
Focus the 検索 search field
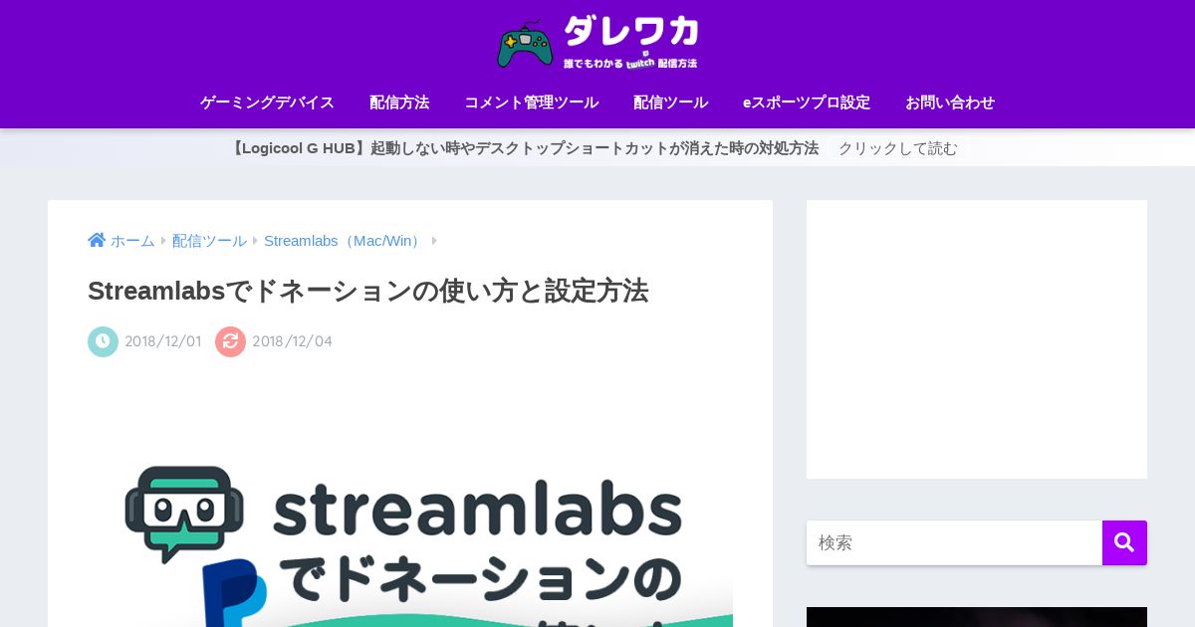(x=954, y=542)
